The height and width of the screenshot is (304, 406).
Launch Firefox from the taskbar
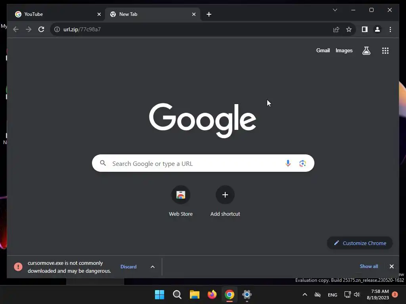point(212,294)
